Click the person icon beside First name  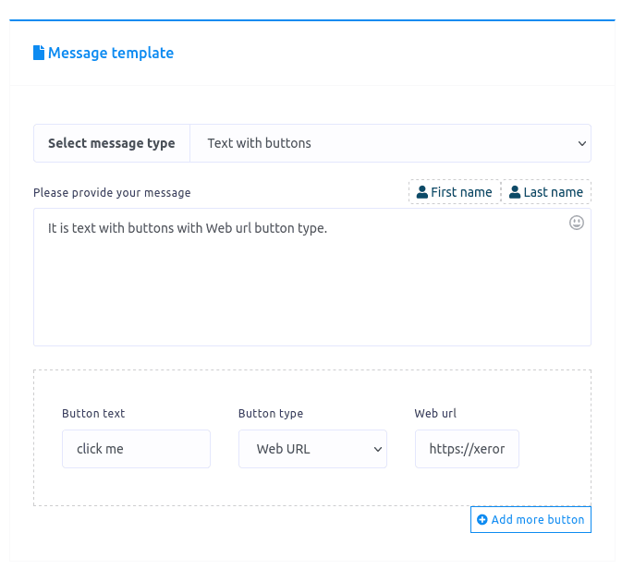422,192
